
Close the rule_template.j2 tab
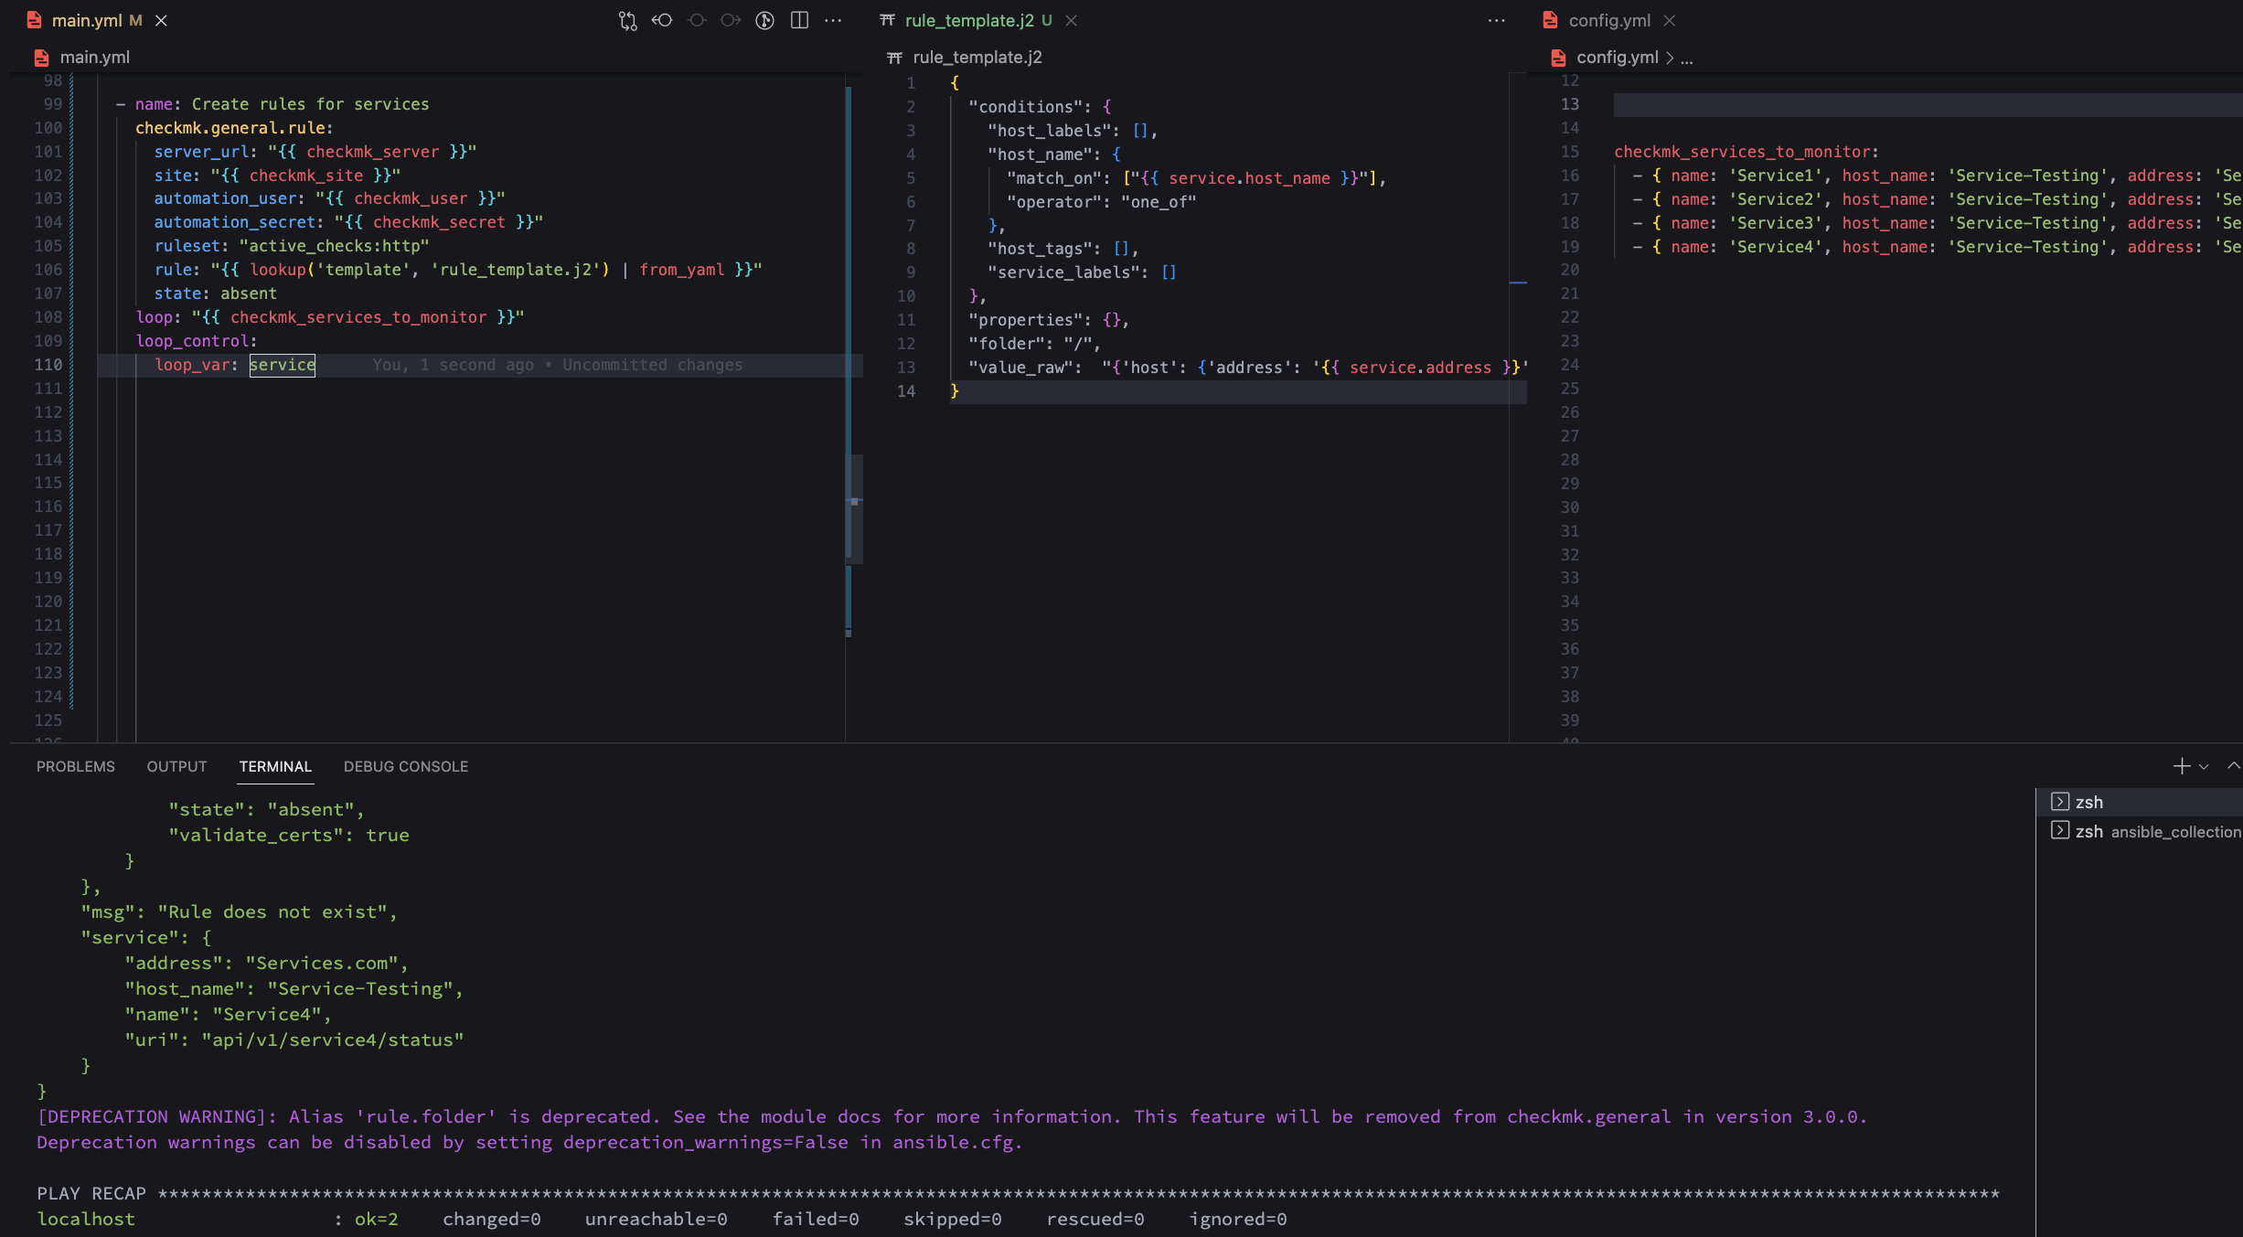[1071, 20]
